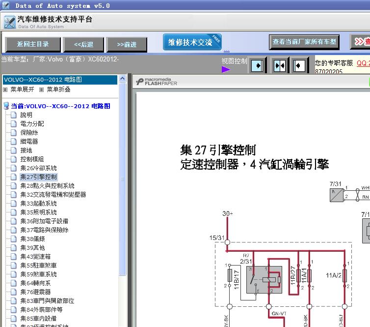This screenshot has height=327, width=370.
Task: Select the 集27引擎控制 tree item
Action: pos(38,177)
